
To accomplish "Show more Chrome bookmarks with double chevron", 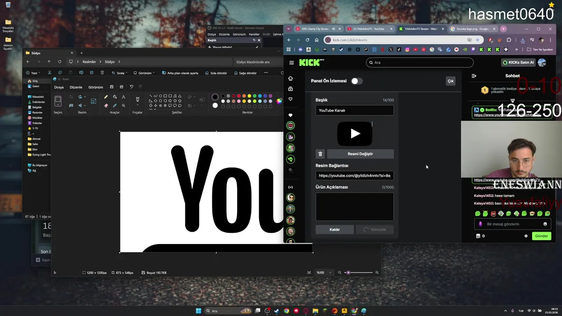I will pos(516,50).
